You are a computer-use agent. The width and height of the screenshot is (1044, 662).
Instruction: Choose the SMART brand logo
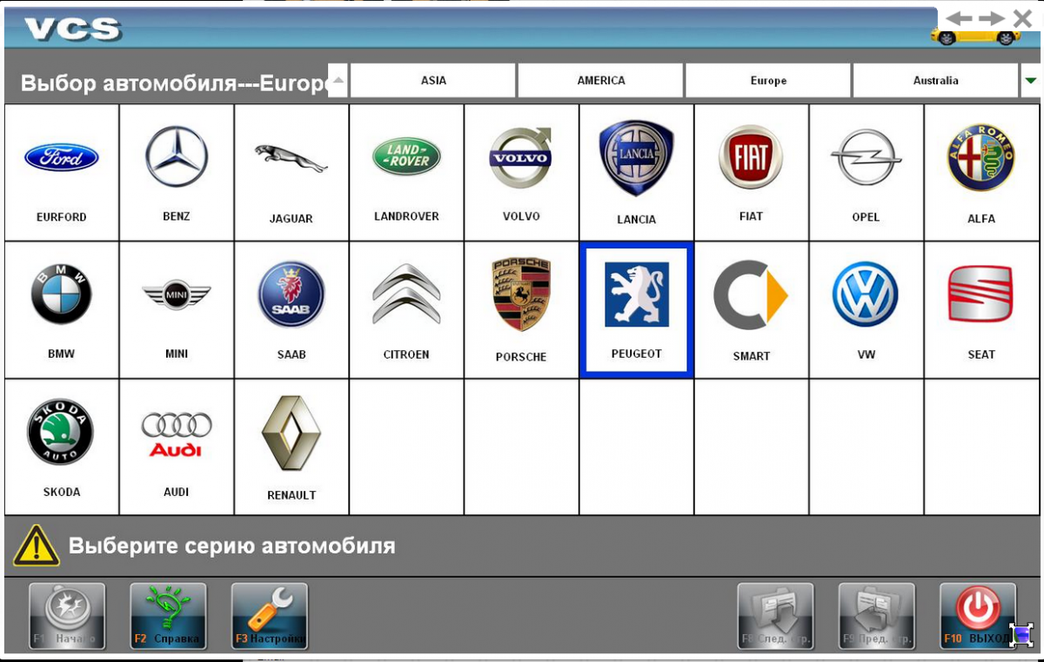pos(751,310)
